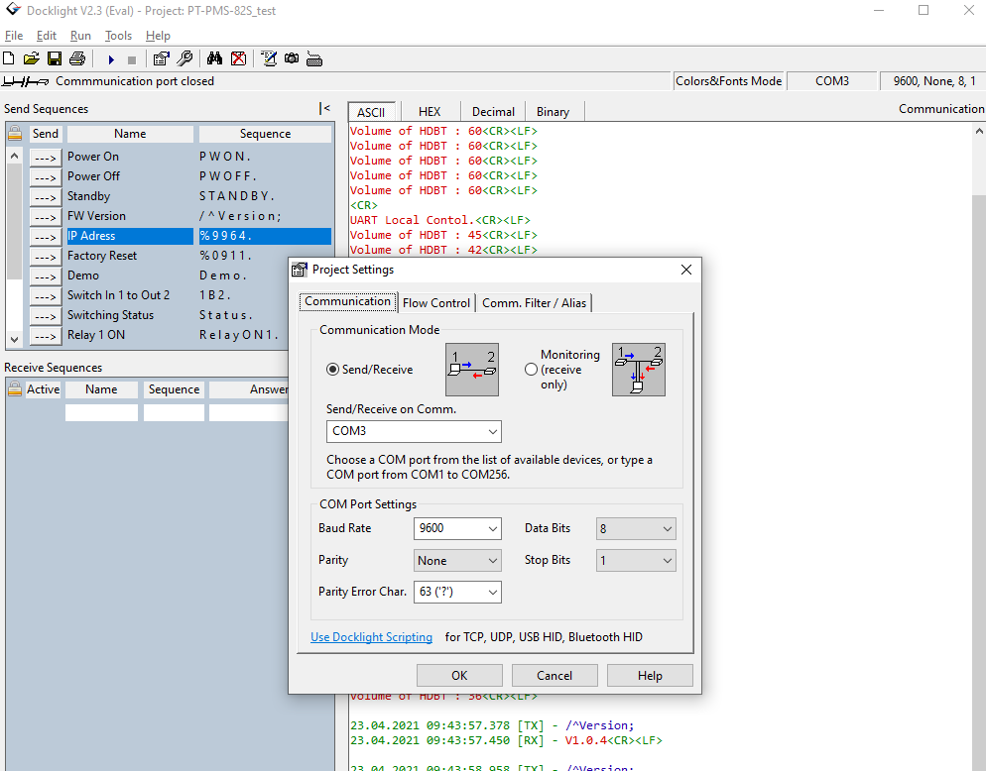Screen dimensions: 986x771
Task: Open Project Settings toolbar icon
Action: pos(161,59)
